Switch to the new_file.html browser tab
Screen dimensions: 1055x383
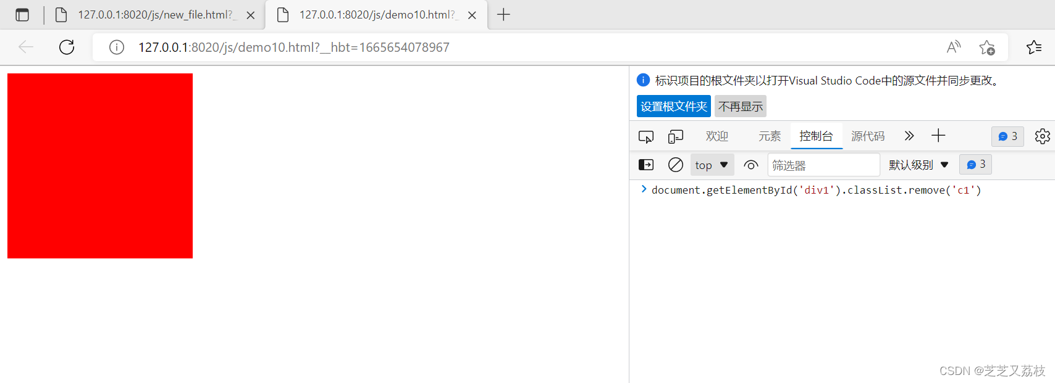point(154,15)
